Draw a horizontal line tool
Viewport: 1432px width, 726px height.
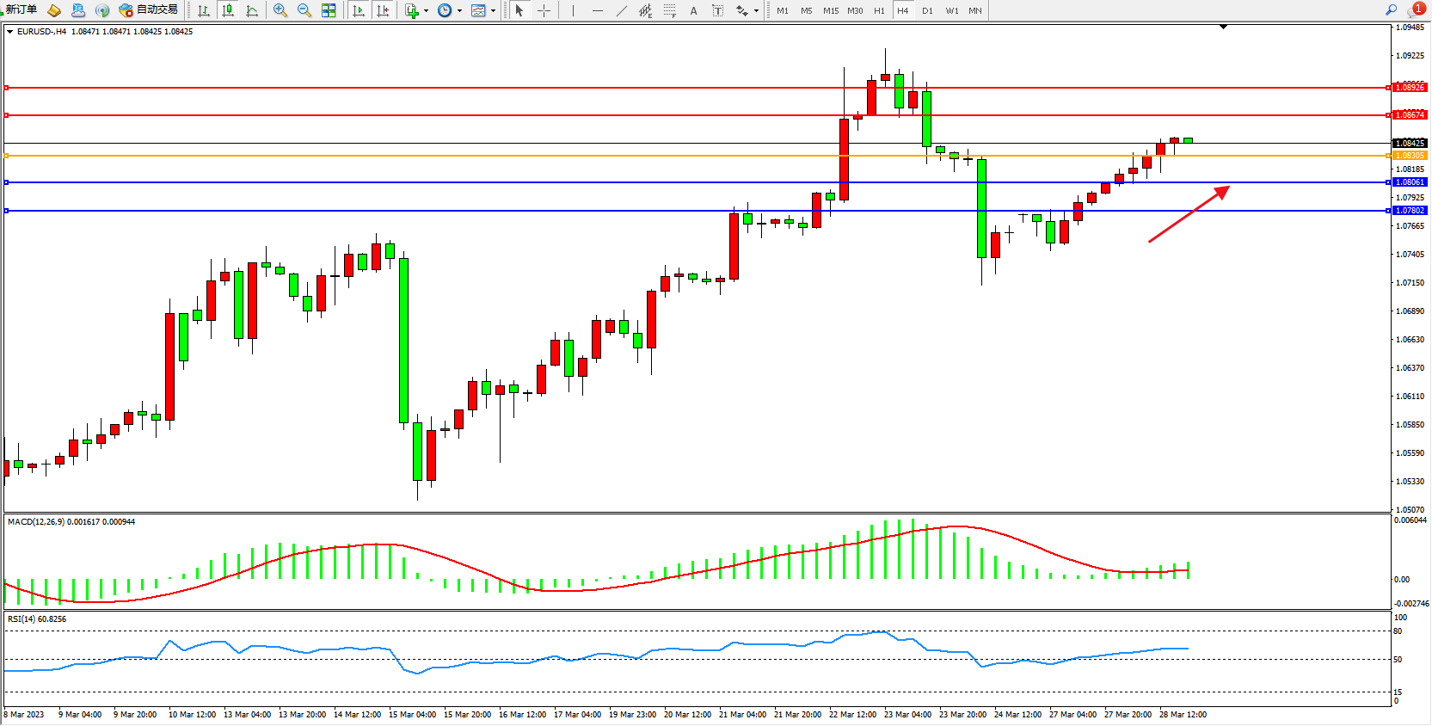click(x=598, y=11)
